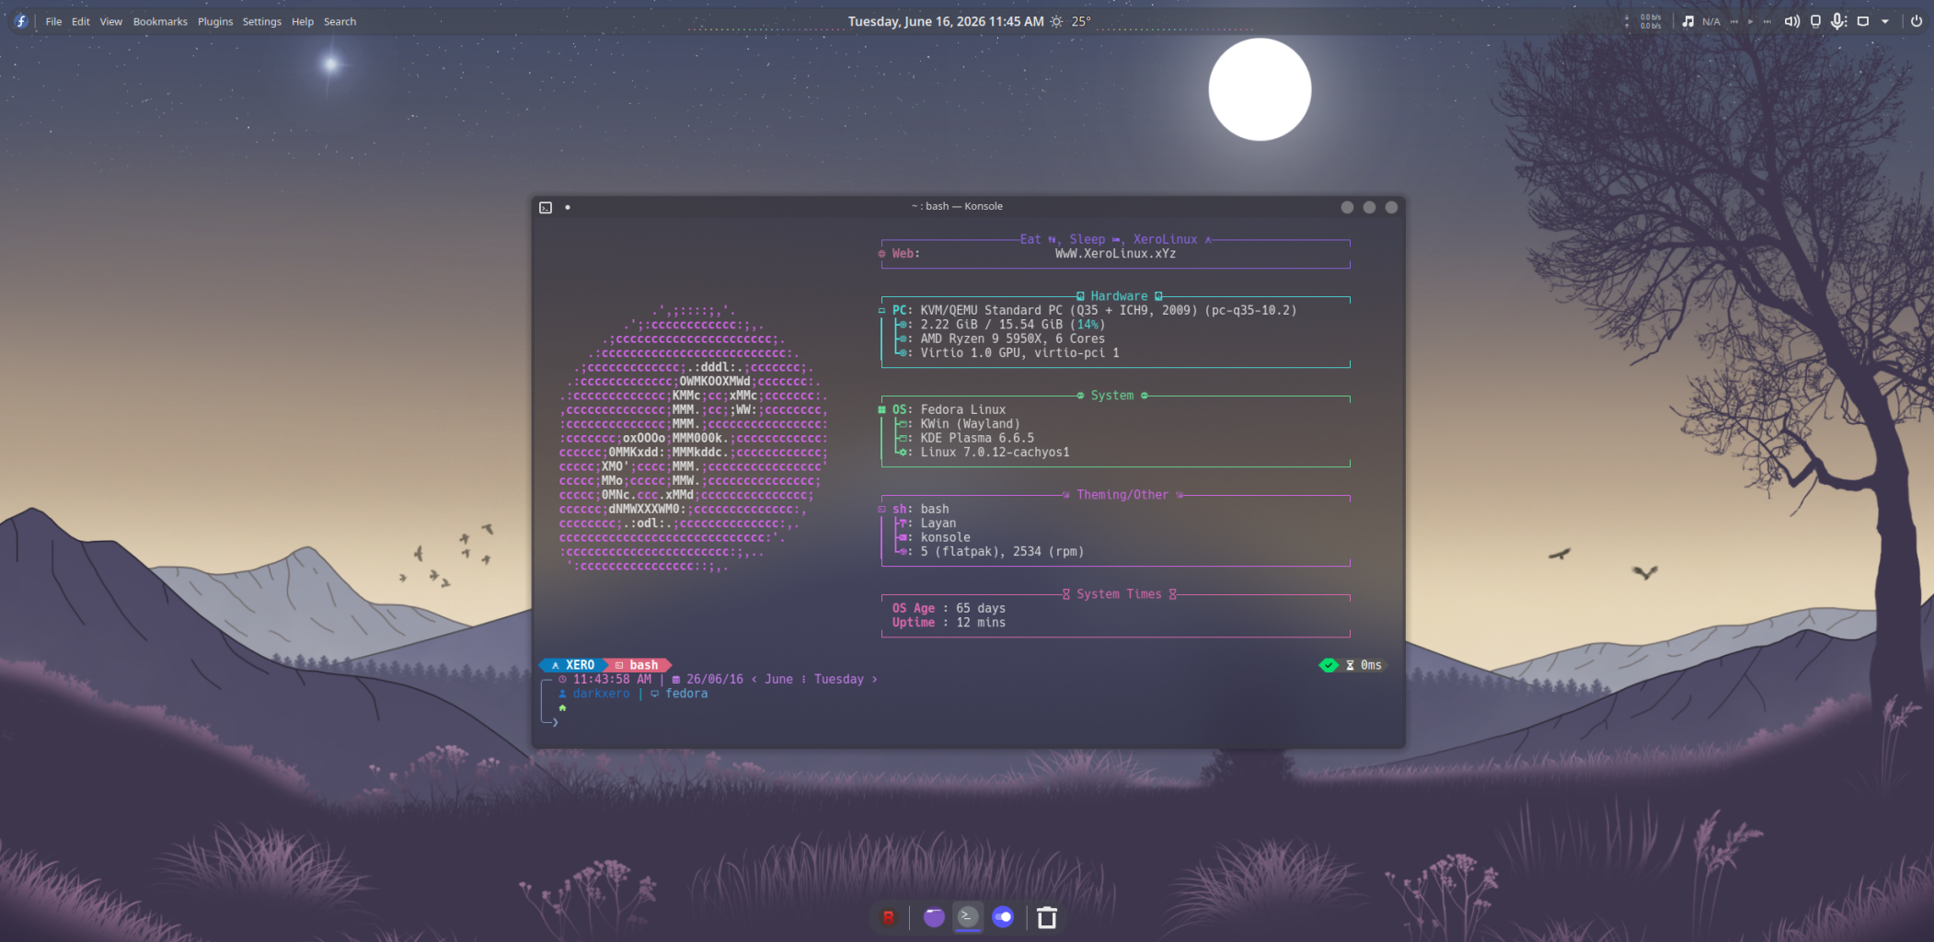The width and height of the screenshot is (1934, 942).
Task: Close the Konsole window
Action: coord(1391,207)
